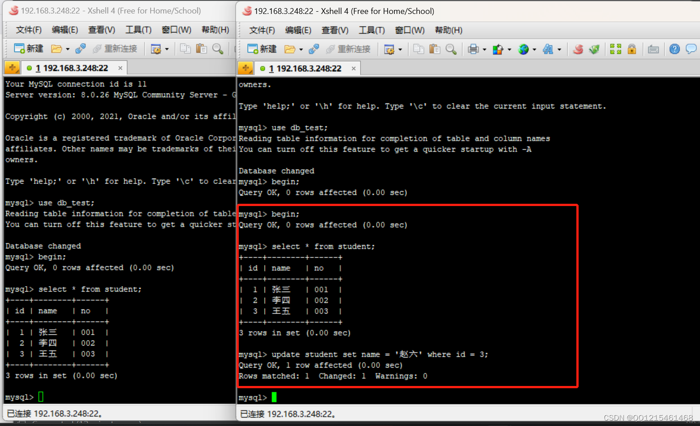Viewport: 700px width, 426px height.
Task: Open 窗口(W) menu in right window
Action: click(x=410, y=30)
